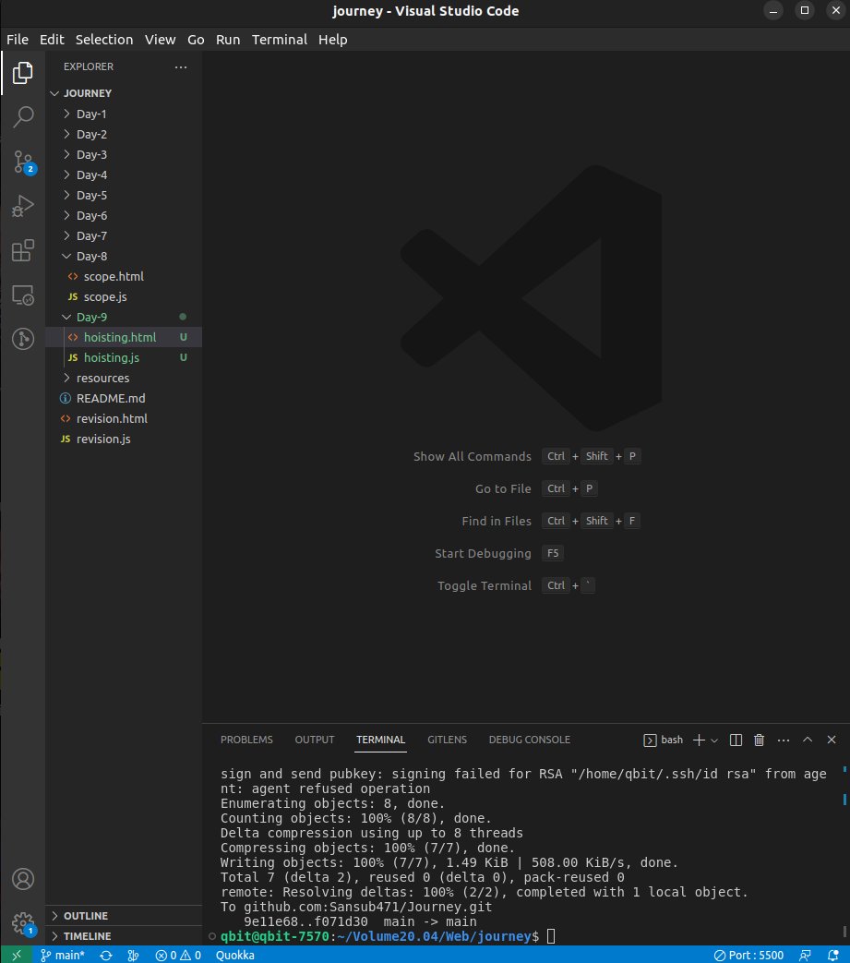Viewport: 850px width, 963px height.
Task: Open revision.js file
Action: [124, 439]
